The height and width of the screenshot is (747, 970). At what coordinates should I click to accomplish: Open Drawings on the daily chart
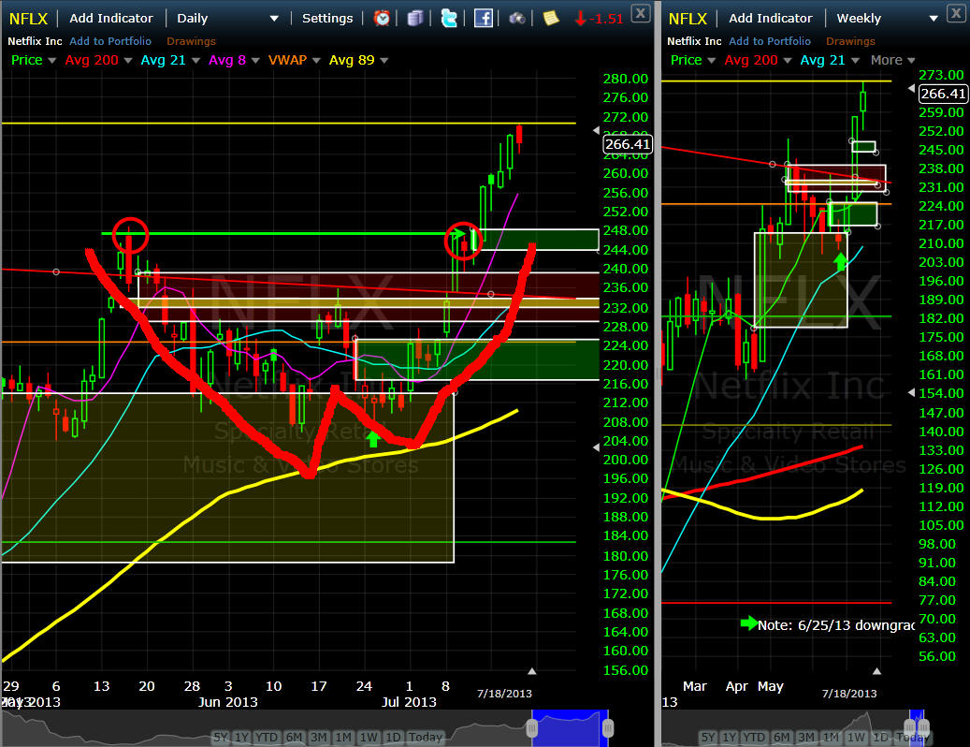[191, 41]
